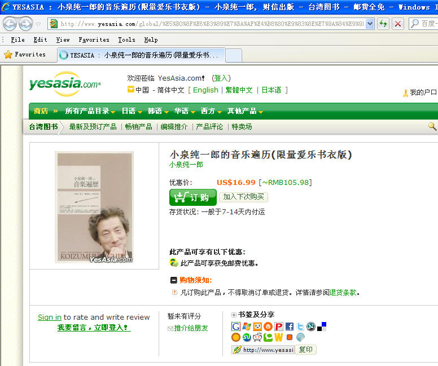Click the 复印 copy URL button

pos(305,350)
